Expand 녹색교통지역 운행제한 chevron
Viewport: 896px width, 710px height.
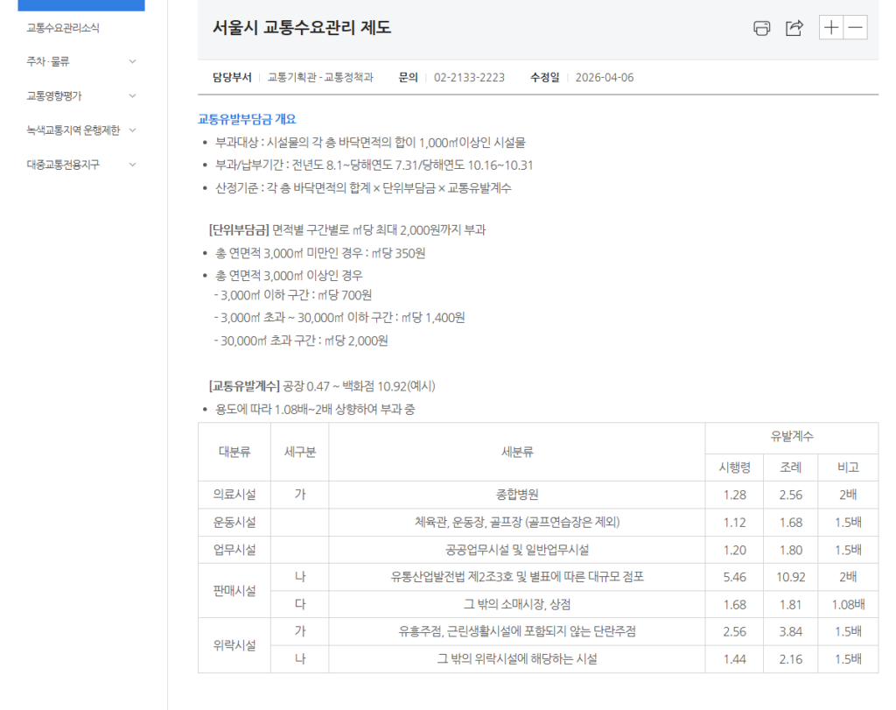(x=133, y=130)
